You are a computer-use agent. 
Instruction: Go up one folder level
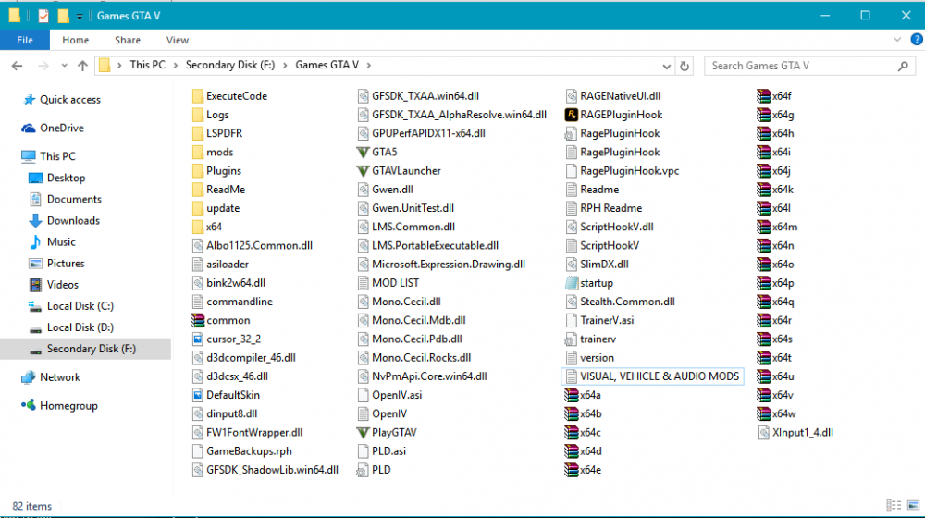(x=82, y=66)
